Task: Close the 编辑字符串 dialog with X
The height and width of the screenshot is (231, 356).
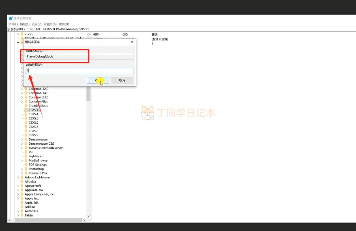Action: pyautogui.click(x=132, y=42)
